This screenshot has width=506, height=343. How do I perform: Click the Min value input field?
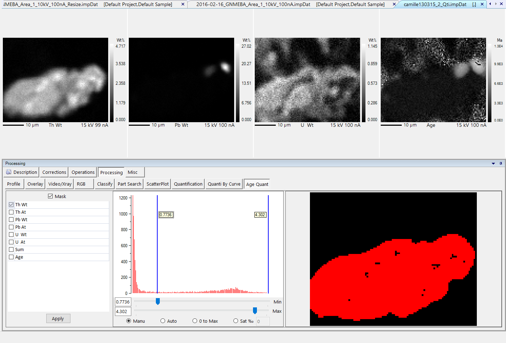(x=123, y=302)
